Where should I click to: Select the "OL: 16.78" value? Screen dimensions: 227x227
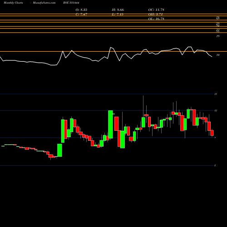click(x=156, y=19)
